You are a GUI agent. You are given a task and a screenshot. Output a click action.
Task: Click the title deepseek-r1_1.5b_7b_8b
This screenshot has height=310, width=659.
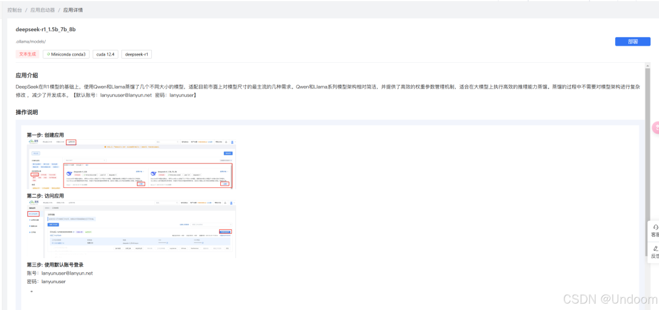click(x=45, y=29)
